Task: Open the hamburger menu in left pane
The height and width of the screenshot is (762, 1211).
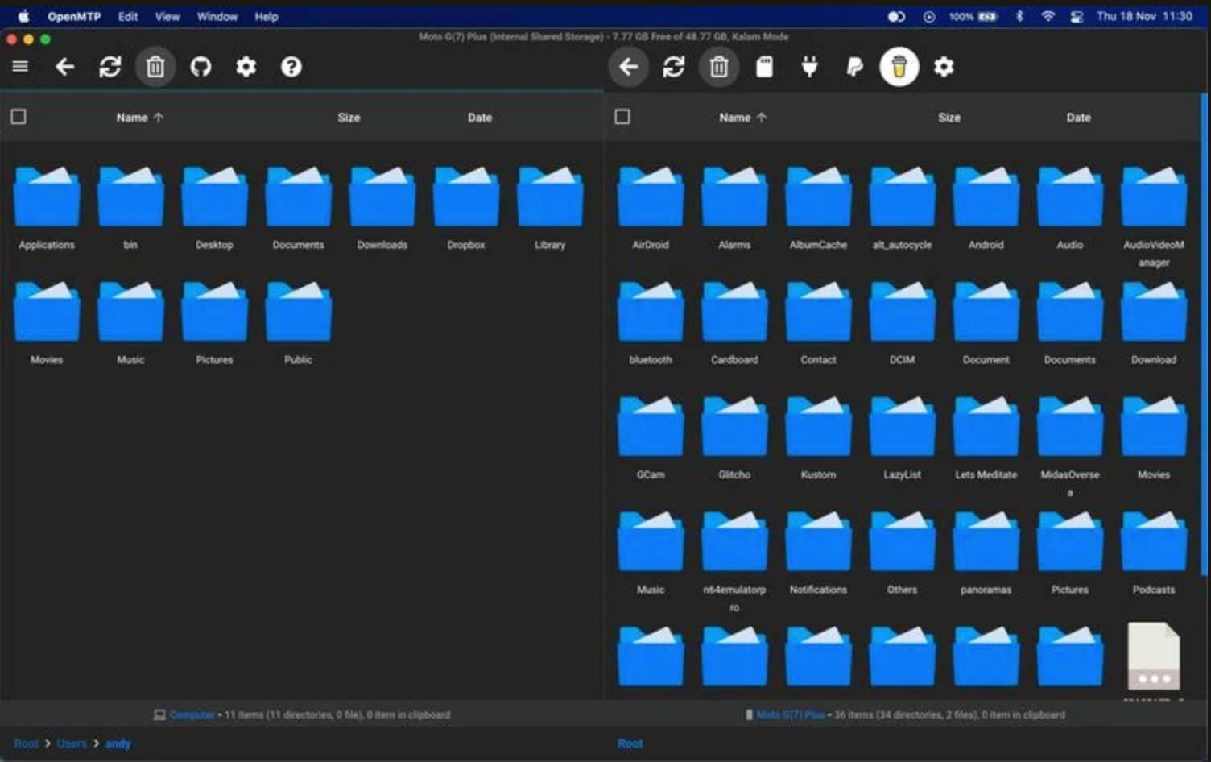Action: [x=20, y=67]
